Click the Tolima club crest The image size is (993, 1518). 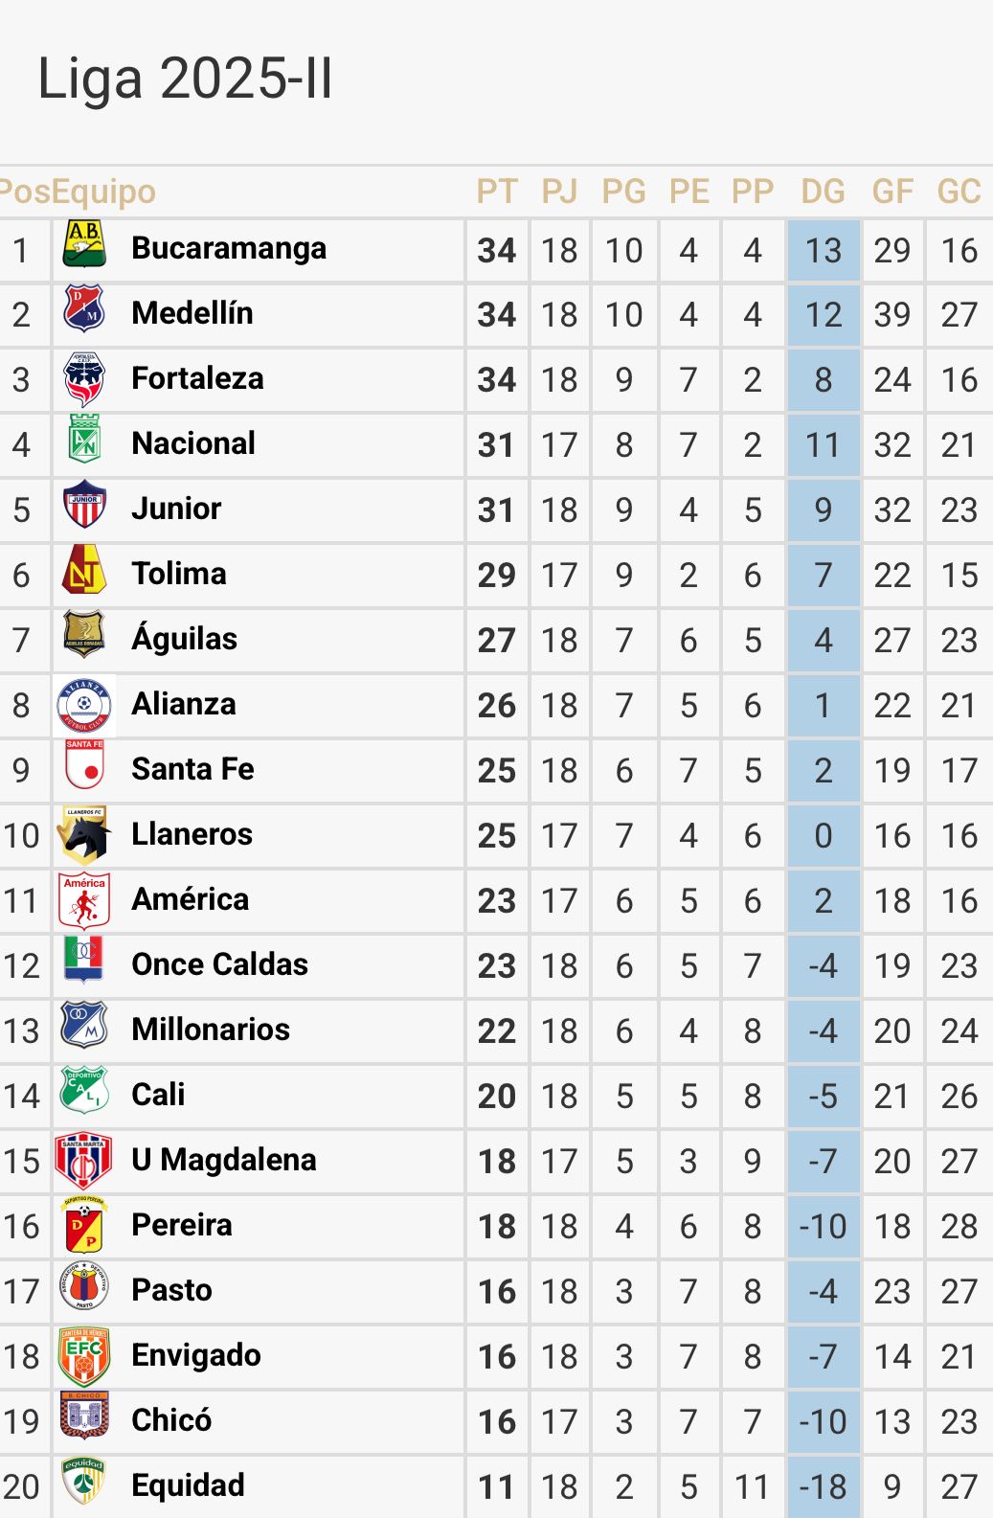pyautogui.click(x=84, y=571)
